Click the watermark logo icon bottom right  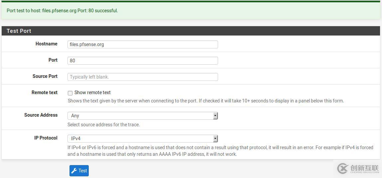342,169
